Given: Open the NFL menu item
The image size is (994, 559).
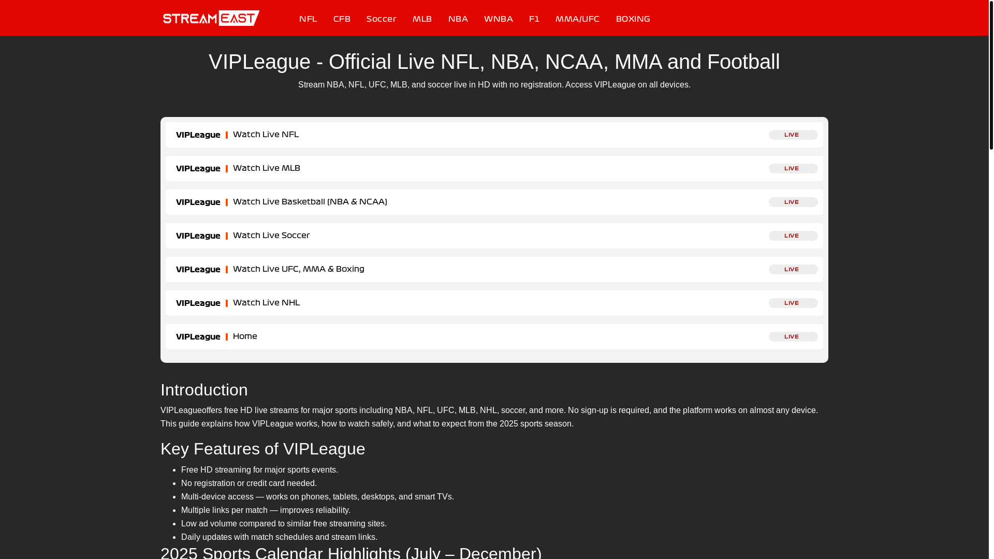Looking at the screenshot, I should tap(308, 19).
